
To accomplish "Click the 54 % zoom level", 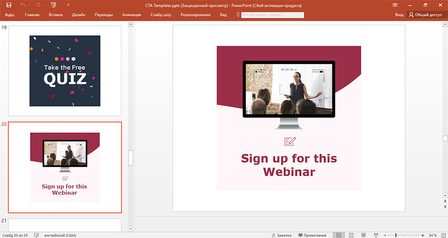I will coord(433,236).
